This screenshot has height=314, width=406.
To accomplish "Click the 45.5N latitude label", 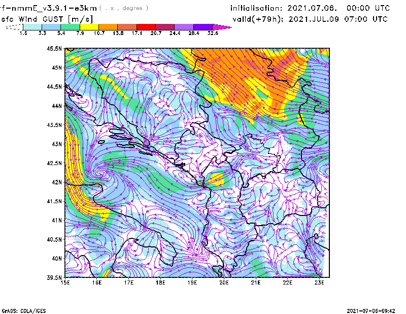I will [55, 48].
